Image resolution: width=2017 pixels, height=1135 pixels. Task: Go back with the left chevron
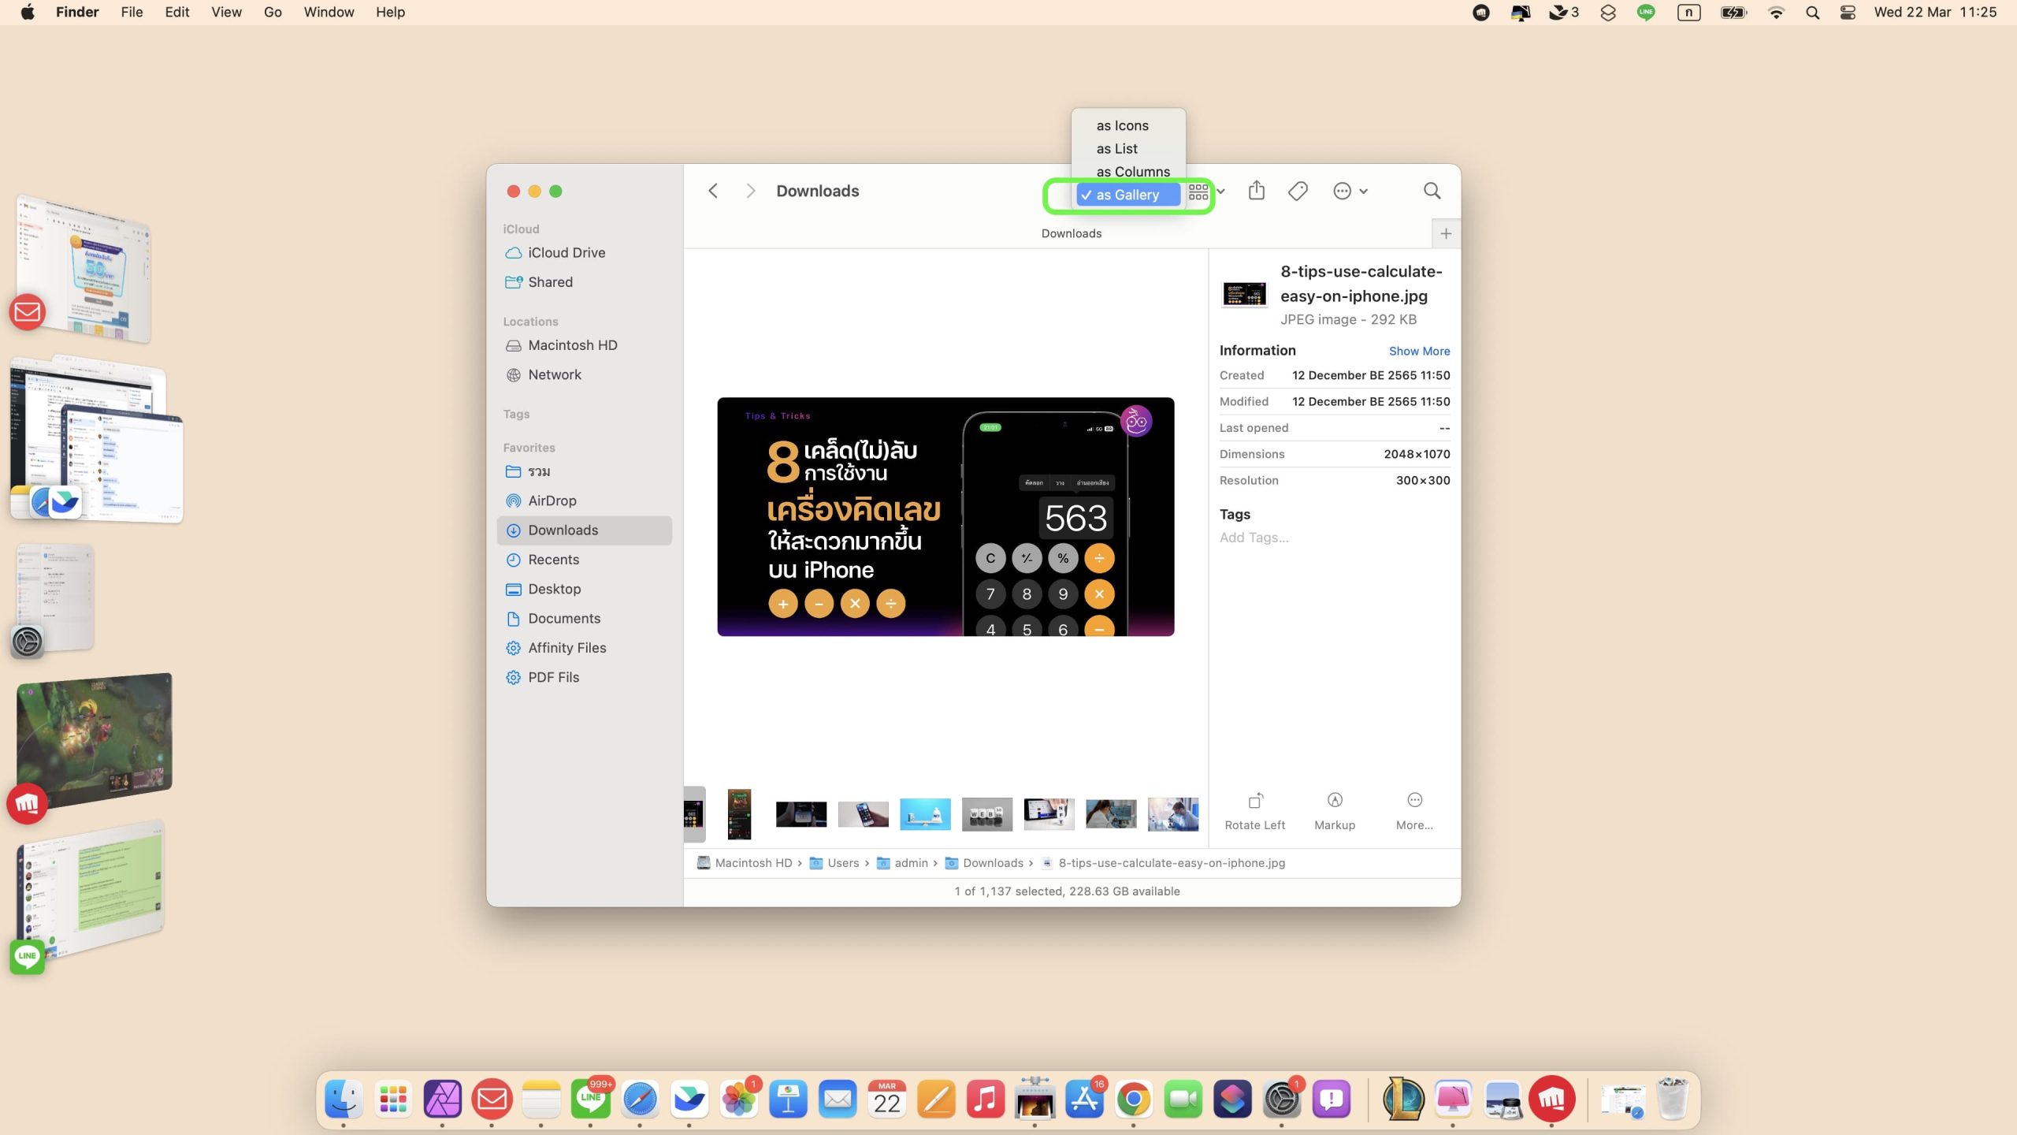click(713, 191)
